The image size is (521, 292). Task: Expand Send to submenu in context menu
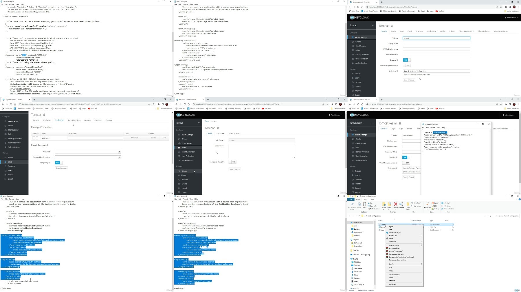click(404, 264)
